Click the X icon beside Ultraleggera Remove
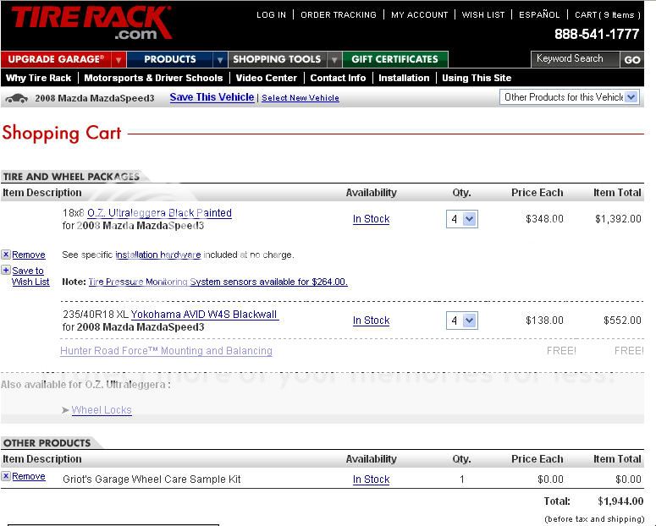This screenshot has width=656, height=526. coord(6,255)
